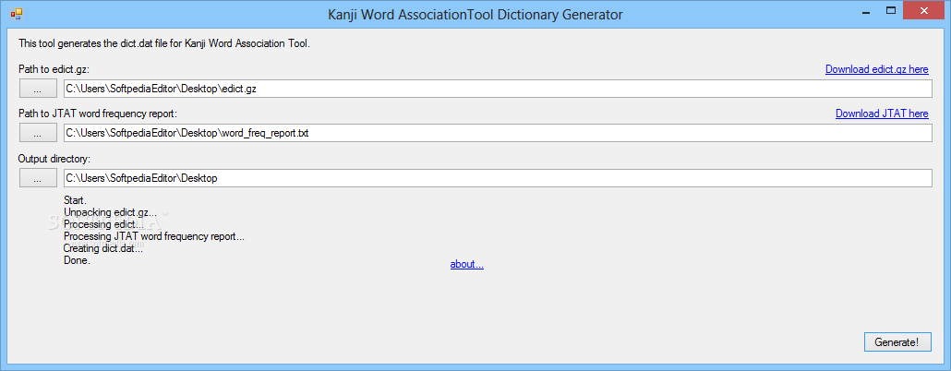Click 'Processing JTAT word frequency report...' line

(x=154, y=236)
